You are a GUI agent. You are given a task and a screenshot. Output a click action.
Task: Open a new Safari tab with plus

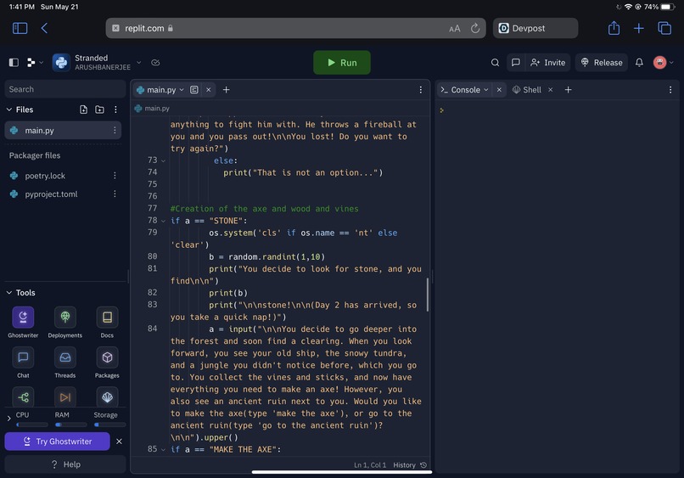[639, 28]
